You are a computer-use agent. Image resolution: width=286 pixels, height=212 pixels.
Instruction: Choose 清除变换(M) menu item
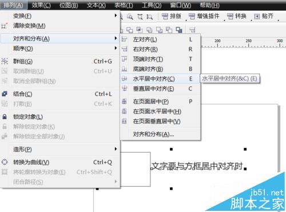click(x=60, y=26)
